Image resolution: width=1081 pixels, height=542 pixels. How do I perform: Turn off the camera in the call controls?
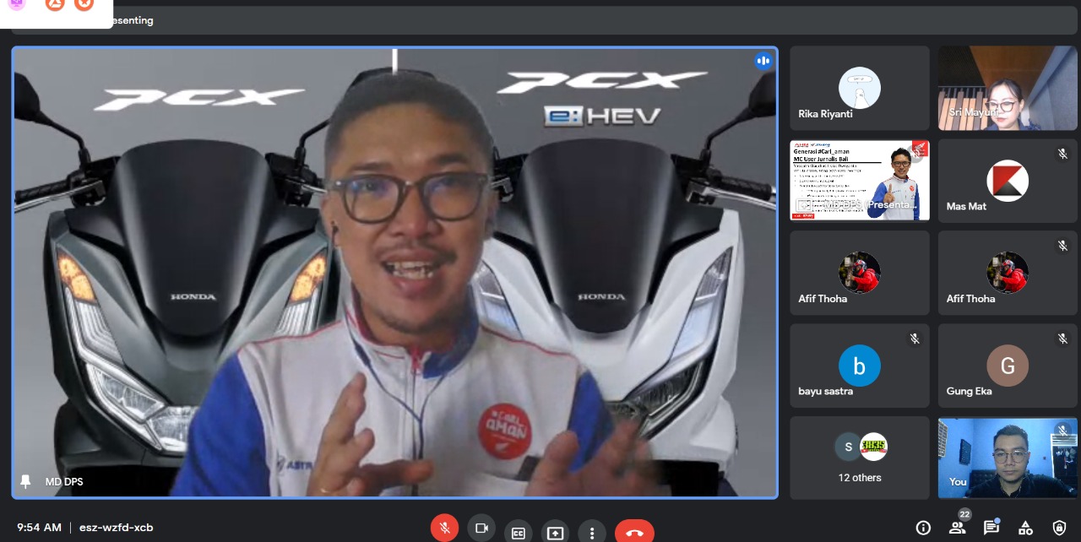481,528
